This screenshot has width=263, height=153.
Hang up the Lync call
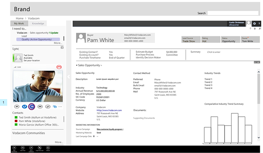59,66
